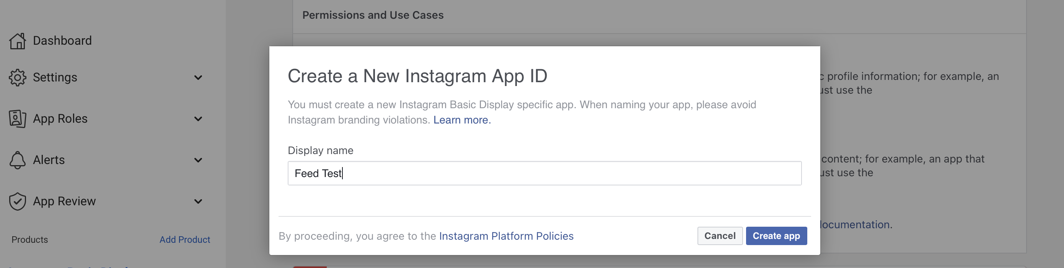Focus the Display name text field
1064x268 pixels.
pyautogui.click(x=544, y=174)
